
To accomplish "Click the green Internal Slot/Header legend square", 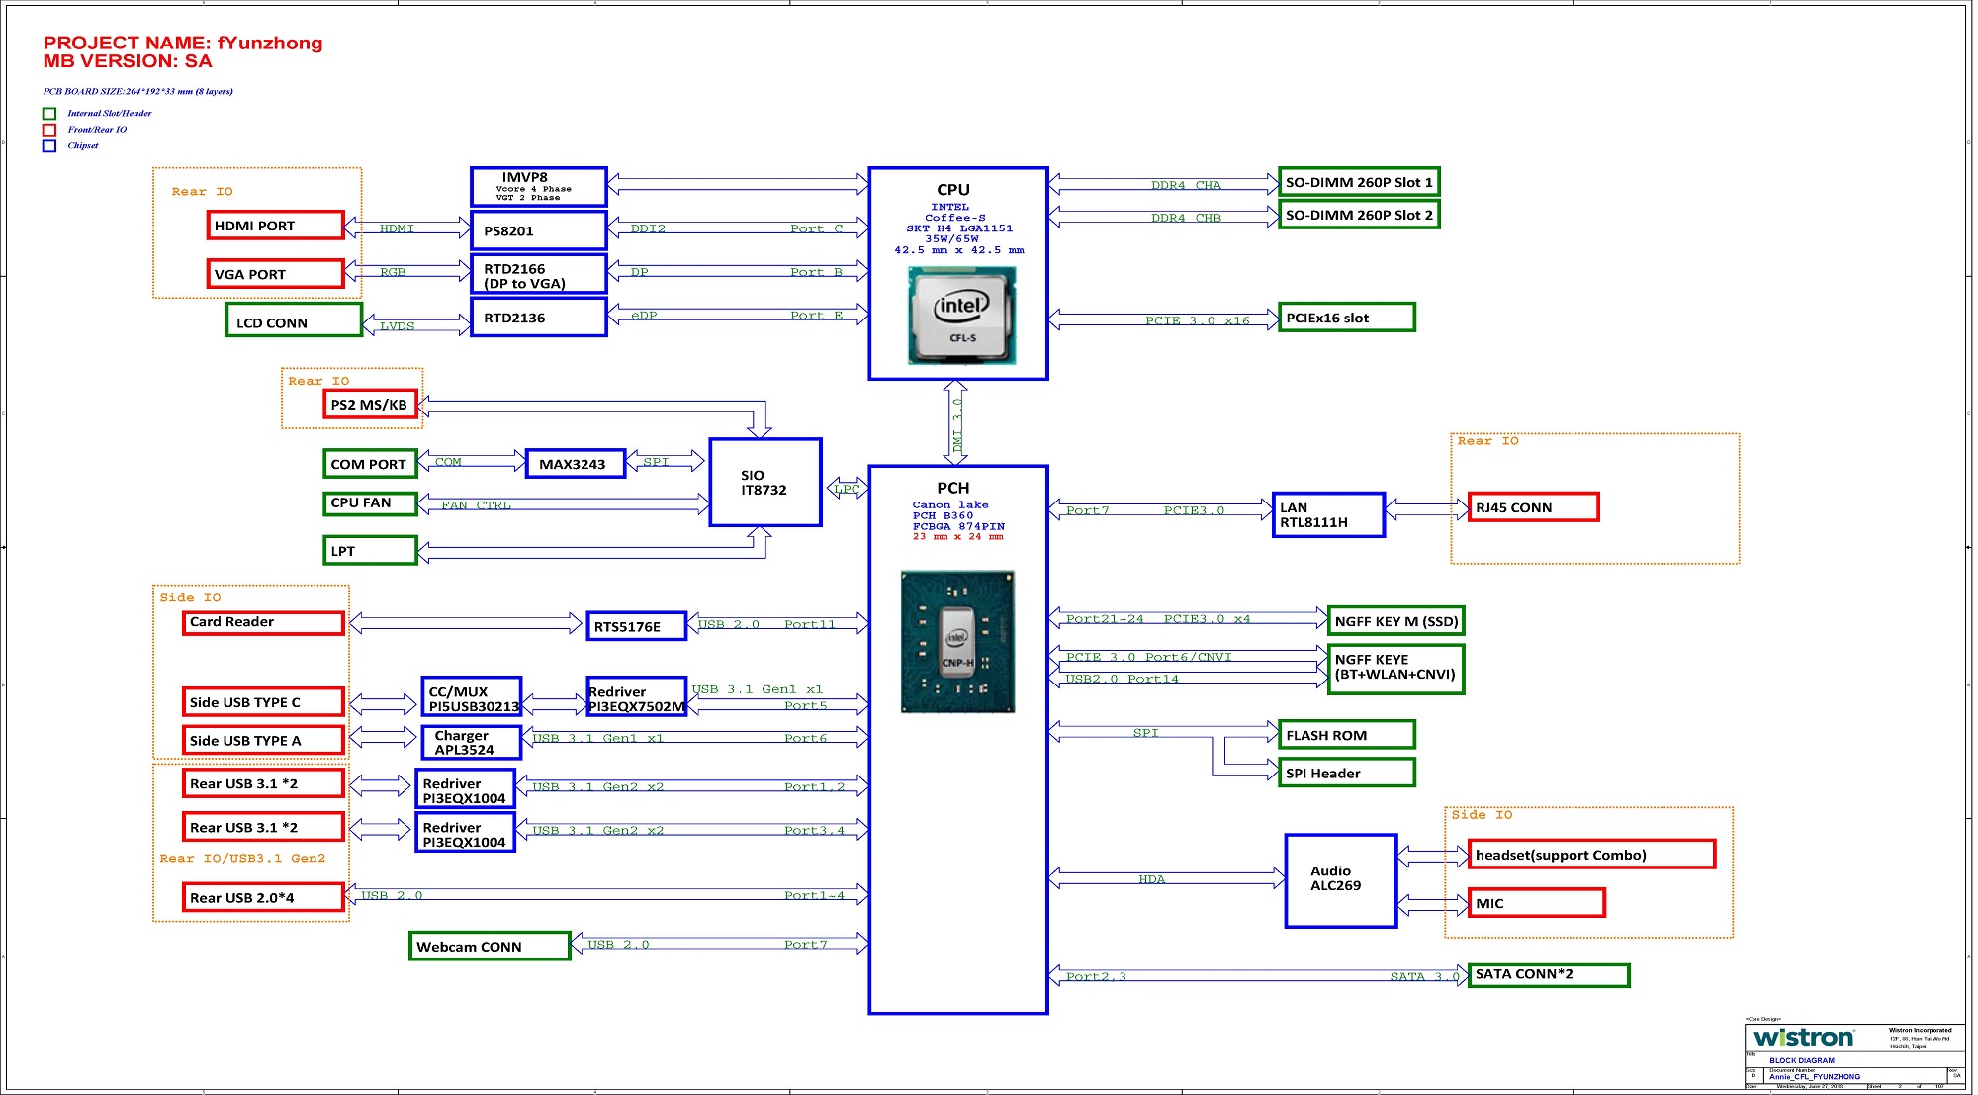I will coord(49,114).
